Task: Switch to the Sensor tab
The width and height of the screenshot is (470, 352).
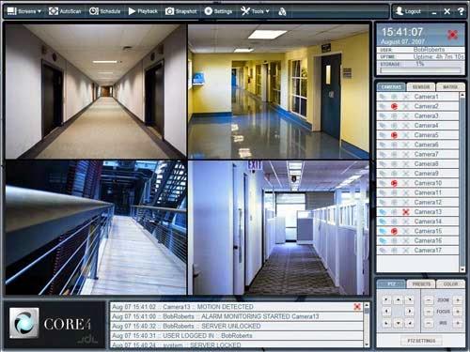Action: click(x=421, y=86)
